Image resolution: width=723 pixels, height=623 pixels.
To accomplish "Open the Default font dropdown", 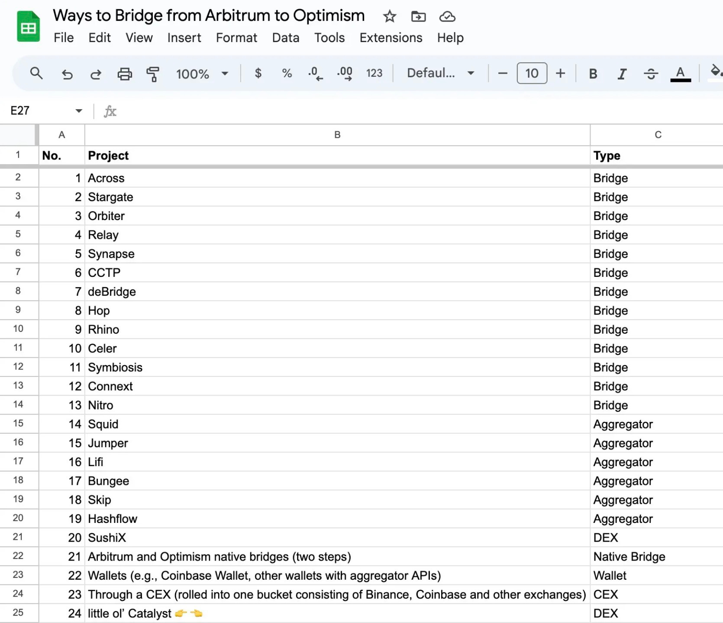I will tap(441, 73).
